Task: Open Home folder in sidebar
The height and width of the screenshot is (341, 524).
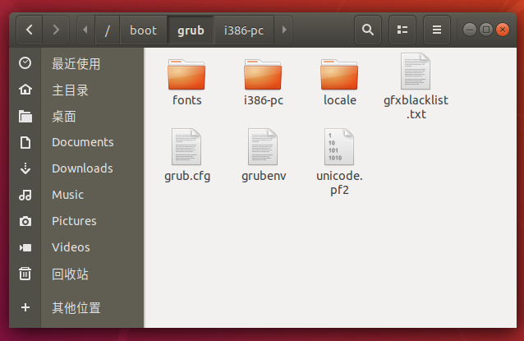Action: coord(25,90)
